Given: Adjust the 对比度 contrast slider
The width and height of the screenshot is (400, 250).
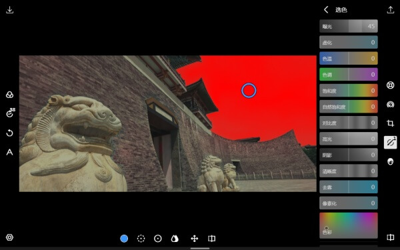Looking at the screenshot, I should tap(349, 123).
